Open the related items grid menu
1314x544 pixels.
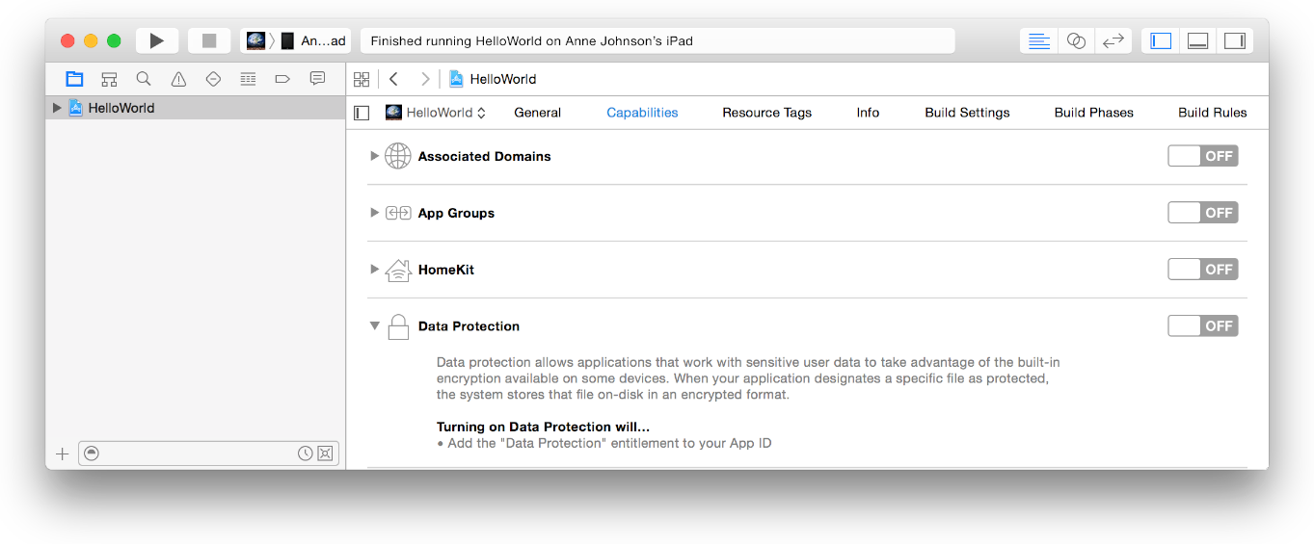(x=362, y=79)
